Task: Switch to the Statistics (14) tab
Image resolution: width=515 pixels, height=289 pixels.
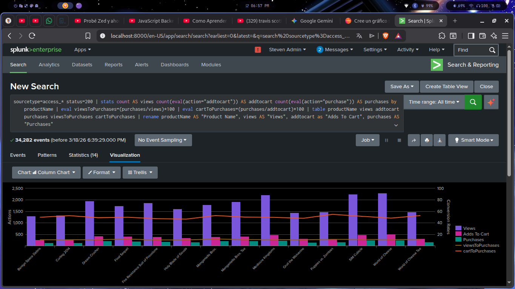Action: coord(83,155)
